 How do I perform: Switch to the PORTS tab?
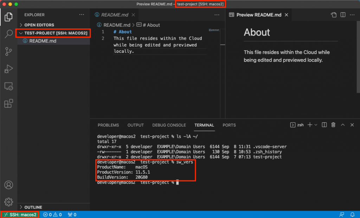click(229, 125)
